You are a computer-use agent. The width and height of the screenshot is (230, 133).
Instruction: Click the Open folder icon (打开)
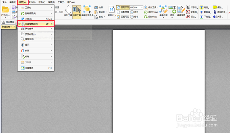pyautogui.click(x=5, y=10)
